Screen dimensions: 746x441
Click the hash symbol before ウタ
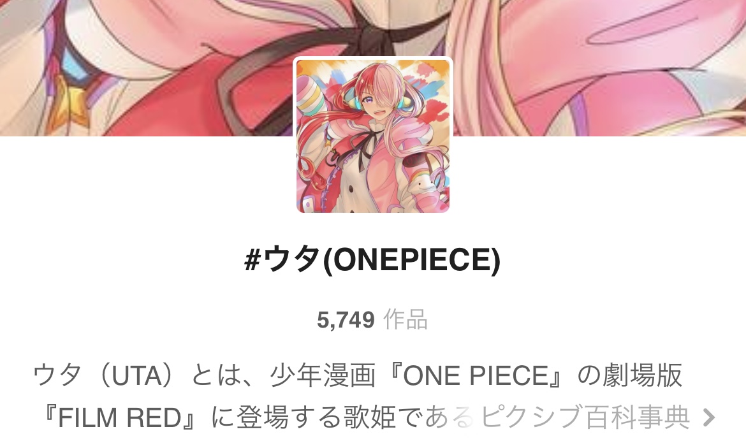(252, 260)
